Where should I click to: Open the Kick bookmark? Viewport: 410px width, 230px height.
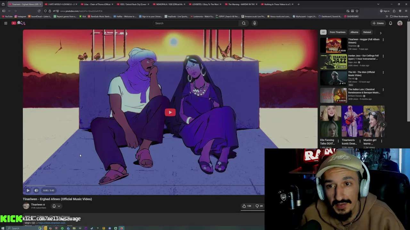click(83, 16)
